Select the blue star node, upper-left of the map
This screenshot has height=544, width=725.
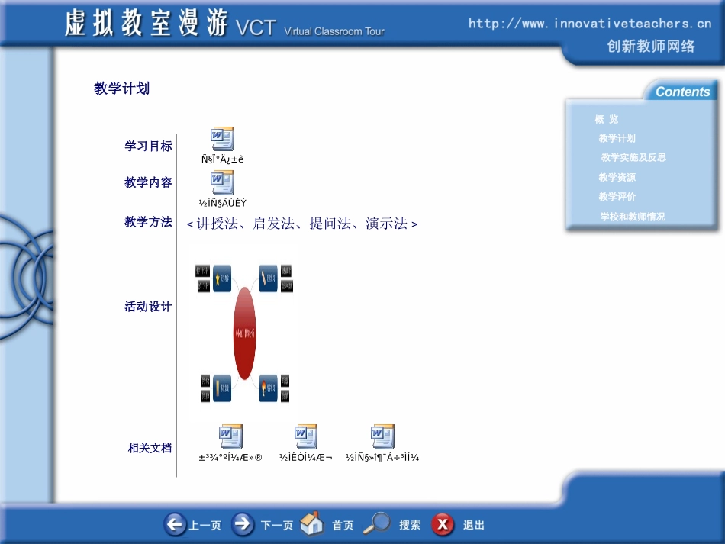222,278
